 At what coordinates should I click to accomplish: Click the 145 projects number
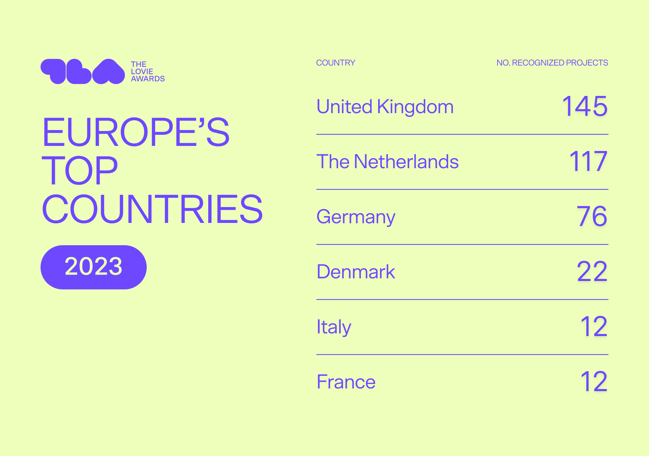click(x=585, y=106)
